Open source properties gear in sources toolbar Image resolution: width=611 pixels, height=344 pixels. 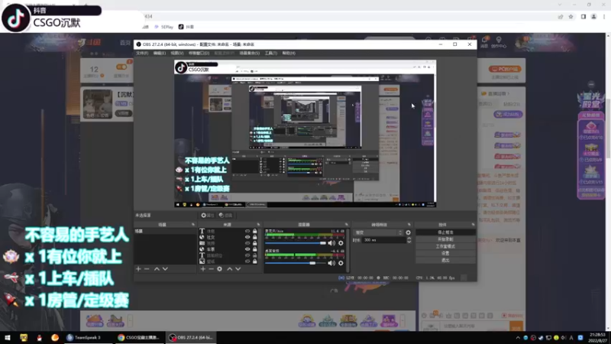click(x=220, y=269)
